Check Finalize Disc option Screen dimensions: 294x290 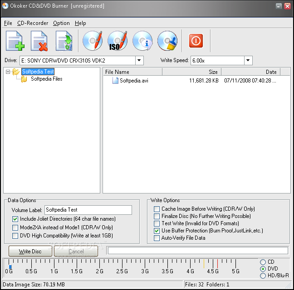point(157,216)
